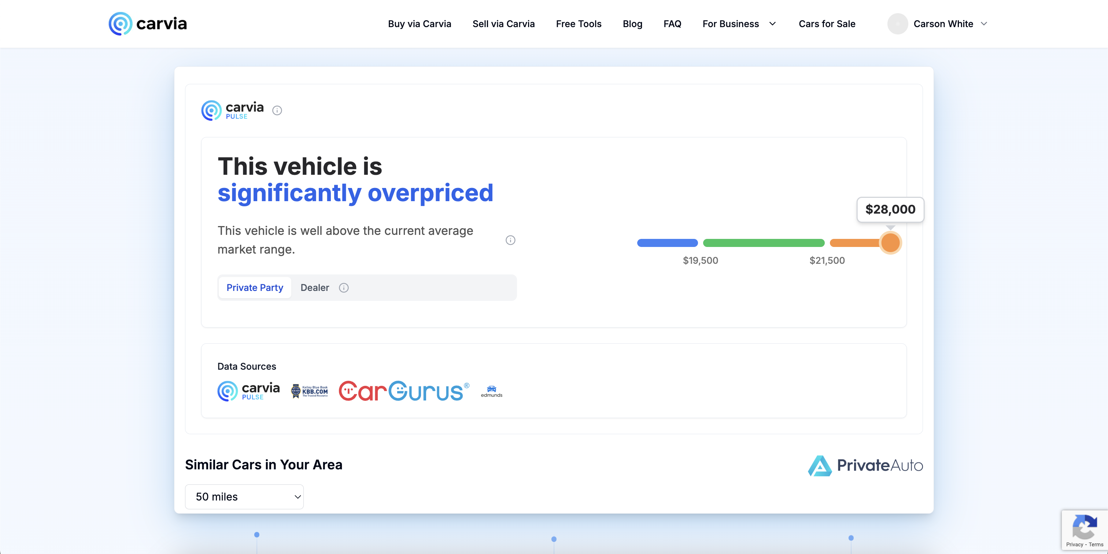Screen dimensions: 1108x554
Task: Click info icon beside Carvia Pulse logo
Action: (277, 111)
